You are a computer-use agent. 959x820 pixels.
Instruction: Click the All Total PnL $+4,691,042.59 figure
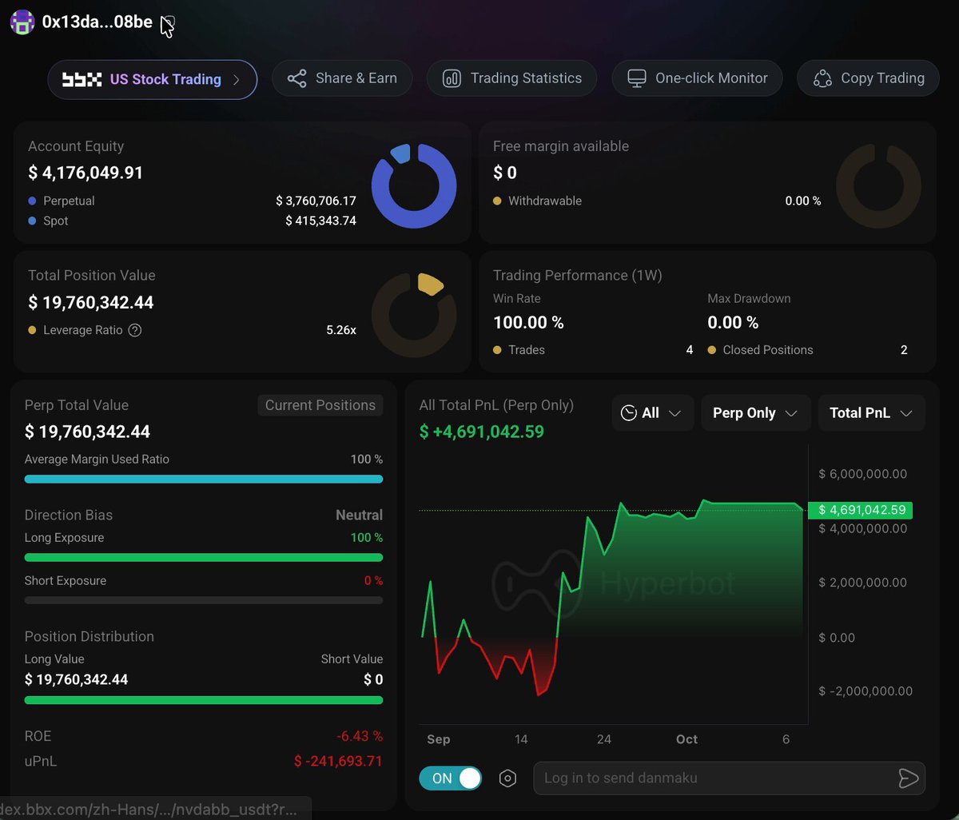tap(482, 432)
